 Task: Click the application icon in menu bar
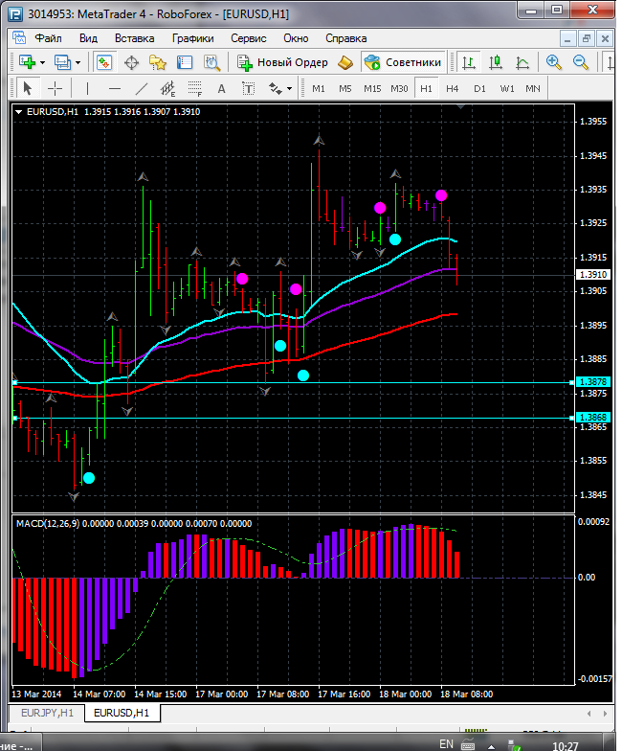pyautogui.click(x=19, y=38)
